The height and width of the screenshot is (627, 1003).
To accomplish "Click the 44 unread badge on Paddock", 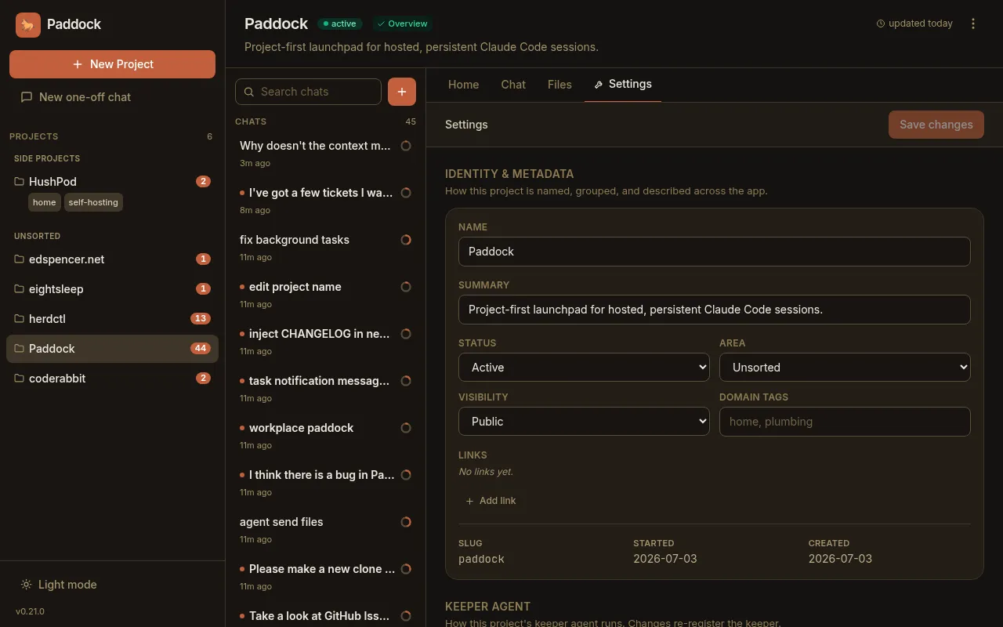I will (201, 348).
